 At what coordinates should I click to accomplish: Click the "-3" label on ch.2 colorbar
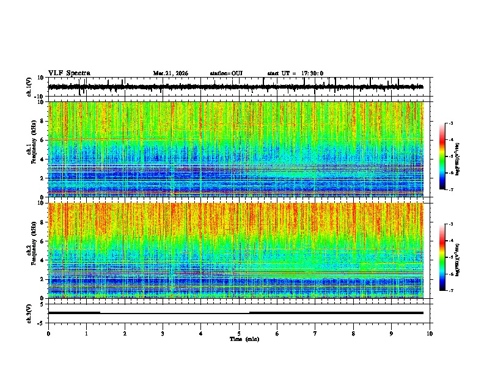click(451, 224)
